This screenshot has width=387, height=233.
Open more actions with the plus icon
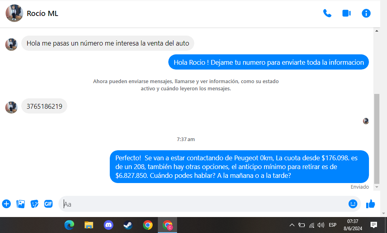6,204
